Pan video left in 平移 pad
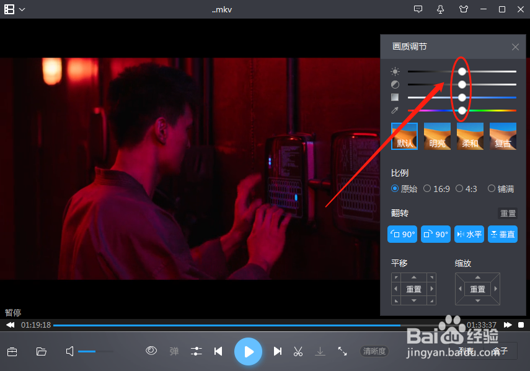The height and width of the screenshot is (371, 530). pos(396,289)
